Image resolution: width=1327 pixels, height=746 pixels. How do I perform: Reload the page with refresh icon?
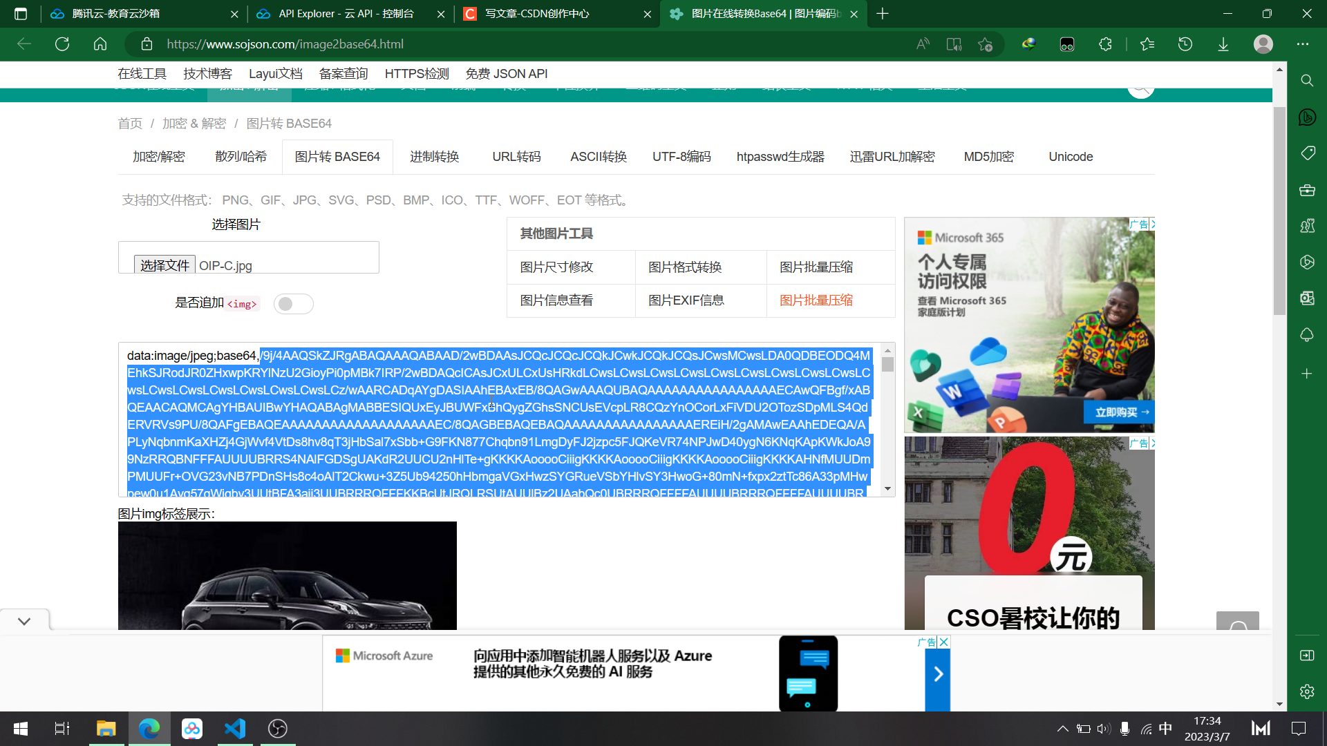click(x=62, y=44)
